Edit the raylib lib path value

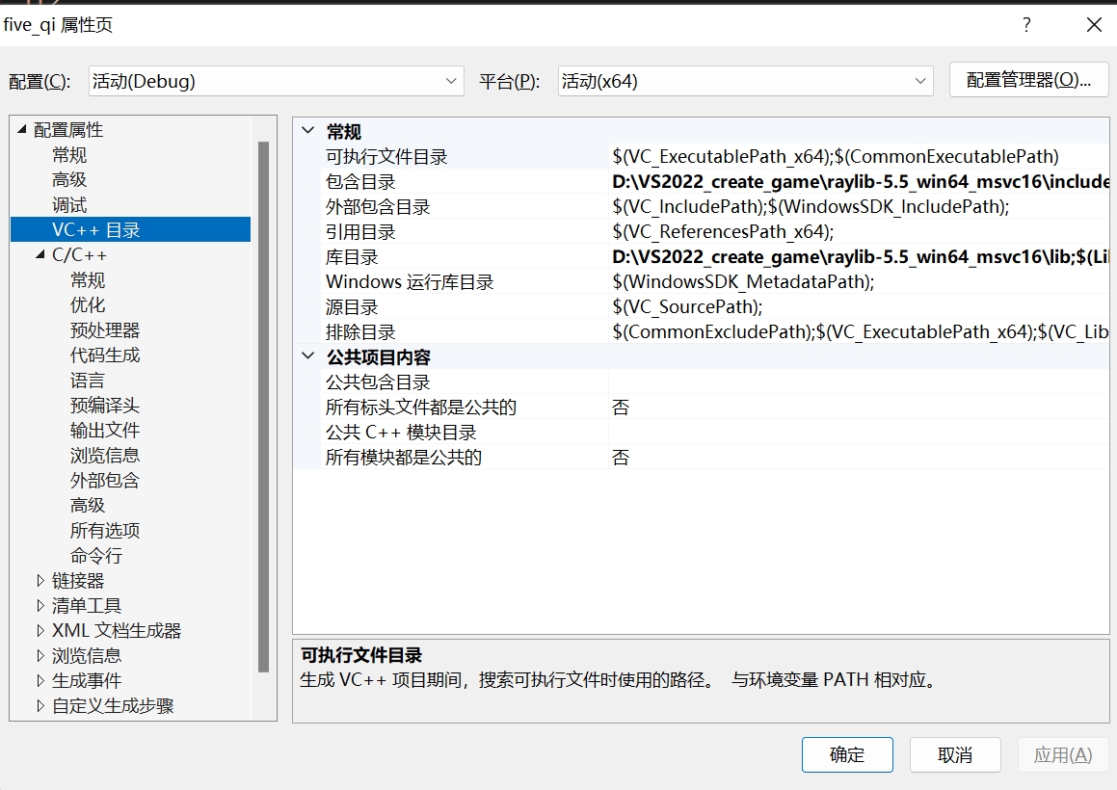tap(860, 256)
